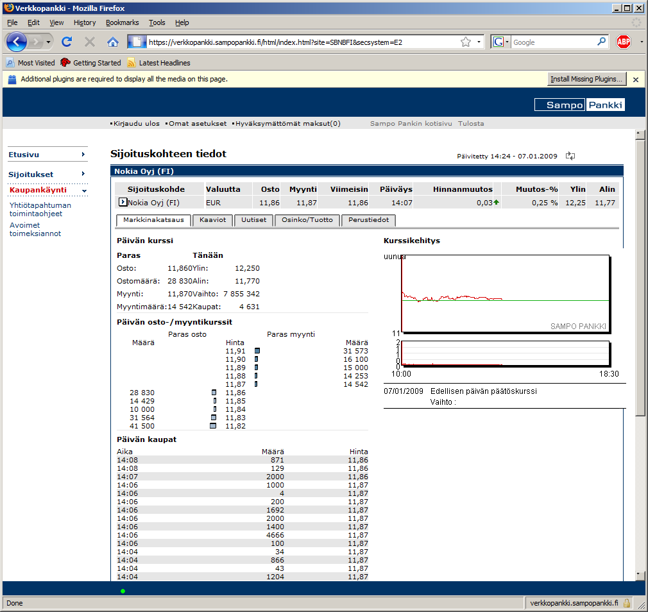Switch to the Kaaviot tab
648x612 pixels.
pos(213,220)
